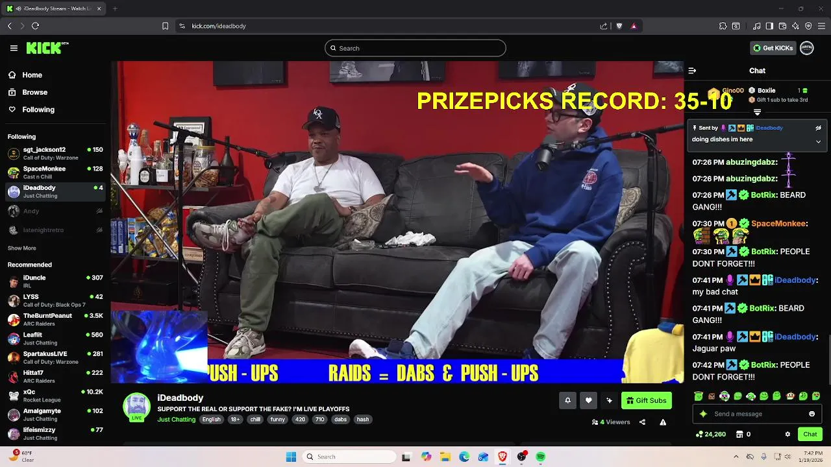This screenshot has width=831, height=467.
Task: Open Brave Wallet icon
Action: [782, 26]
